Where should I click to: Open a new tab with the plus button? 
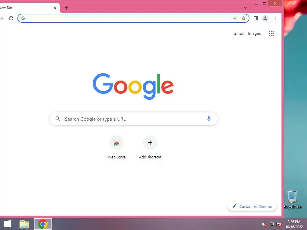click(x=66, y=8)
